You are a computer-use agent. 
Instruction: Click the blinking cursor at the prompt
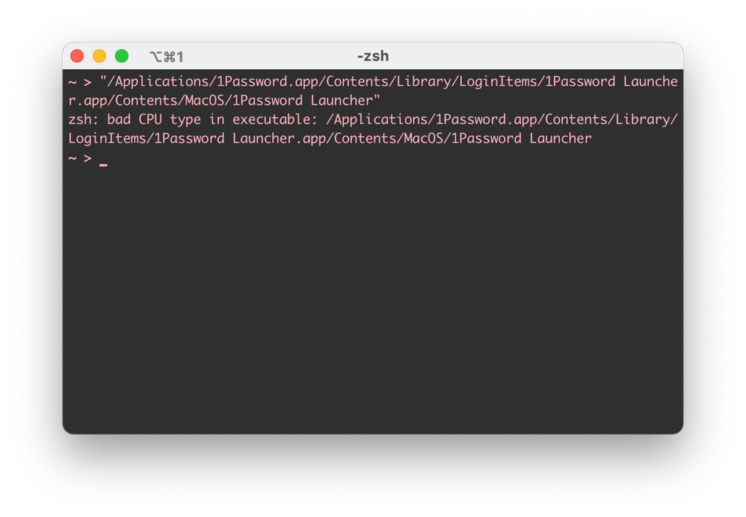click(103, 159)
